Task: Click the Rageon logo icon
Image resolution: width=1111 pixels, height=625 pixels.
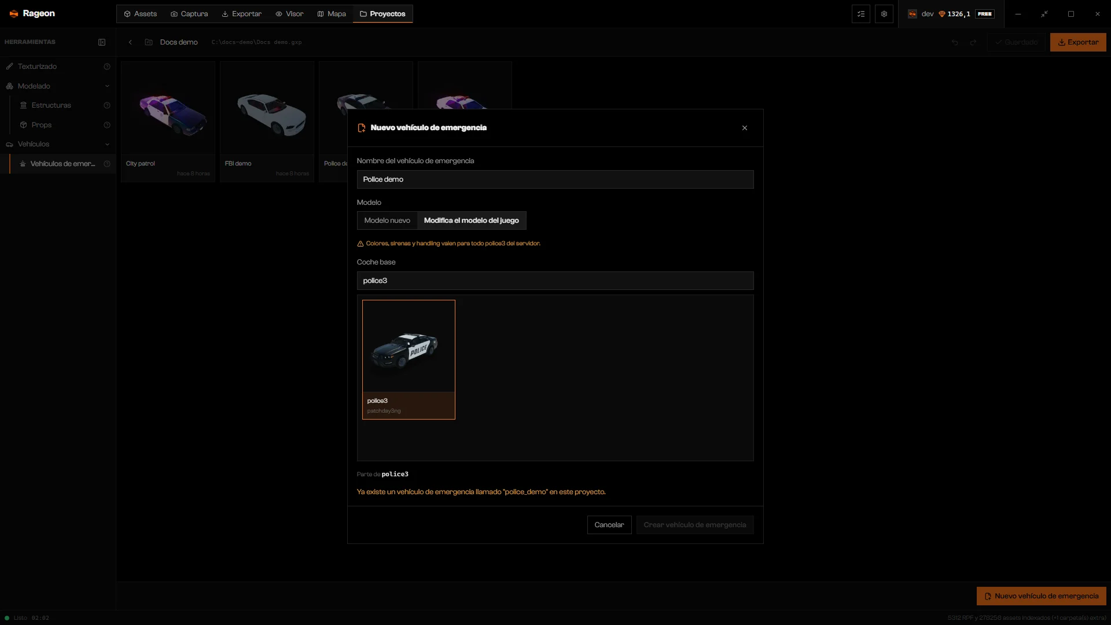Action: (14, 14)
